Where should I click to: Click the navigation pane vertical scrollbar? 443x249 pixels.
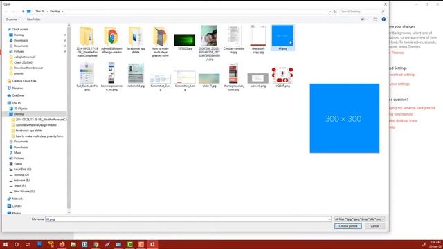[69, 118]
